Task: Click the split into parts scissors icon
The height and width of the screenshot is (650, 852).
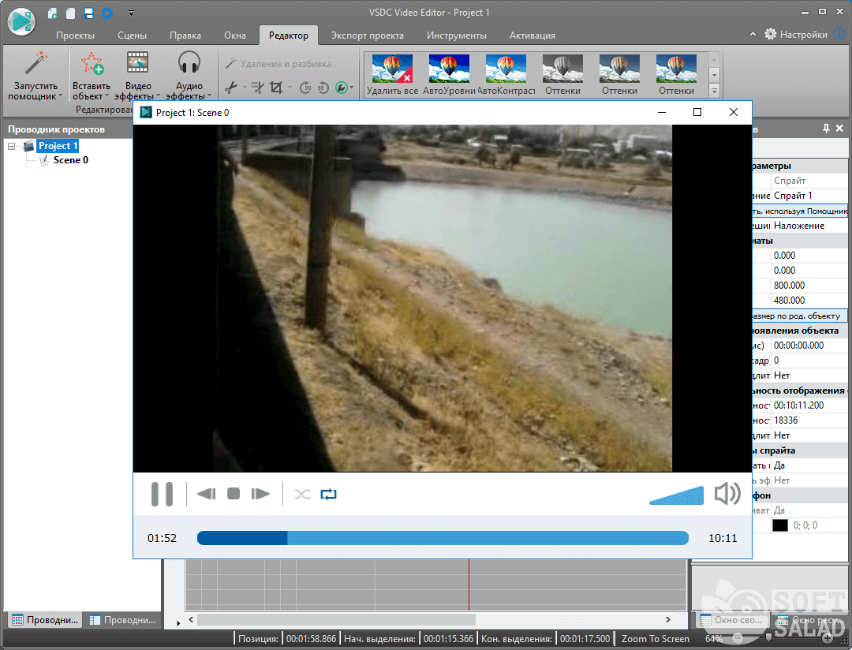Action: click(x=257, y=87)
